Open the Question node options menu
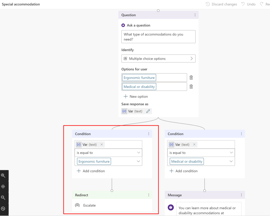 click(196, 15)
